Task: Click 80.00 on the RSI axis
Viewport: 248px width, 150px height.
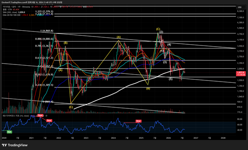Action: tap(240, 119)
